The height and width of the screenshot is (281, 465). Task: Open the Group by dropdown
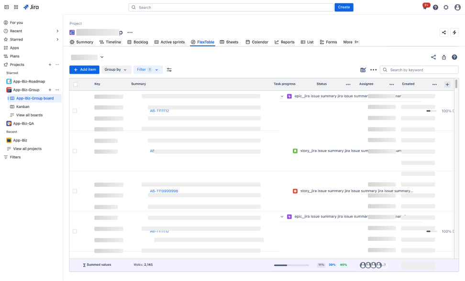(116, 70)
